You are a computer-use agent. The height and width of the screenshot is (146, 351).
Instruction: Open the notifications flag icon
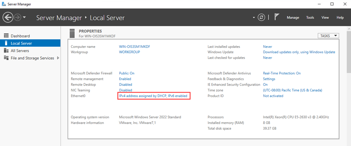pyautogui.click(x=277, y=17)
